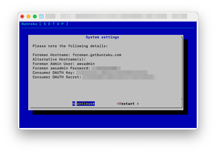The height and width of the screenshot is (153, 216).
Task: Click the 'Please note the following details' text
Action: [x=70, y=46]
